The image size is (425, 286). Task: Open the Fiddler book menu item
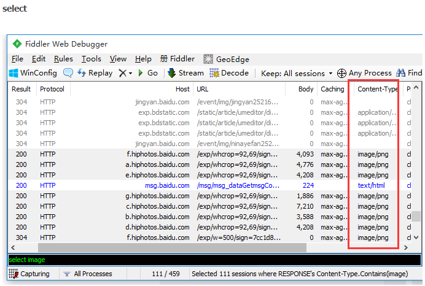(x=177, y=59)
